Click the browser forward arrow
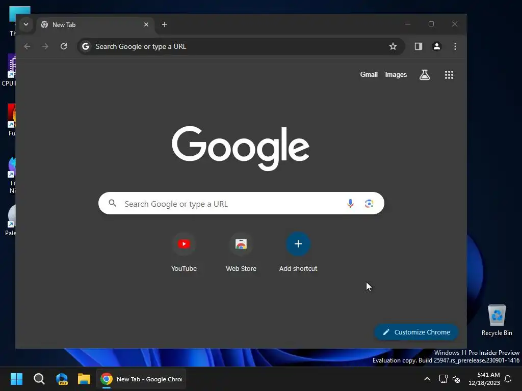The height and width of the screenshot is (391, 522). [45, 46]
